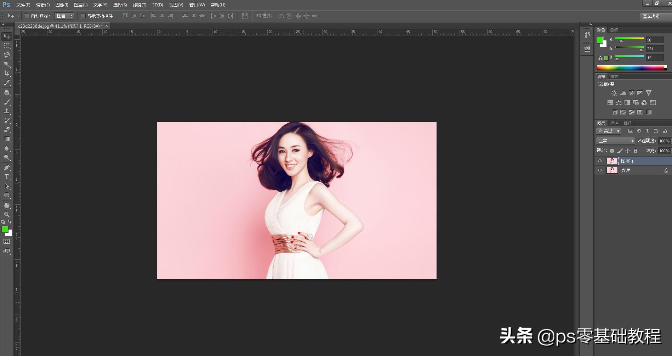The image size is (672, 356).
Task: Enable 显示变换控件 checkbox
Action: (x=83, y=16)
